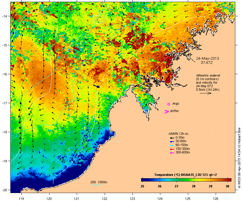Click the IMOS copyright timestamp text
The width and height of the screenshot is (243, 201).
pyautogui.click(x=239, y=158)
